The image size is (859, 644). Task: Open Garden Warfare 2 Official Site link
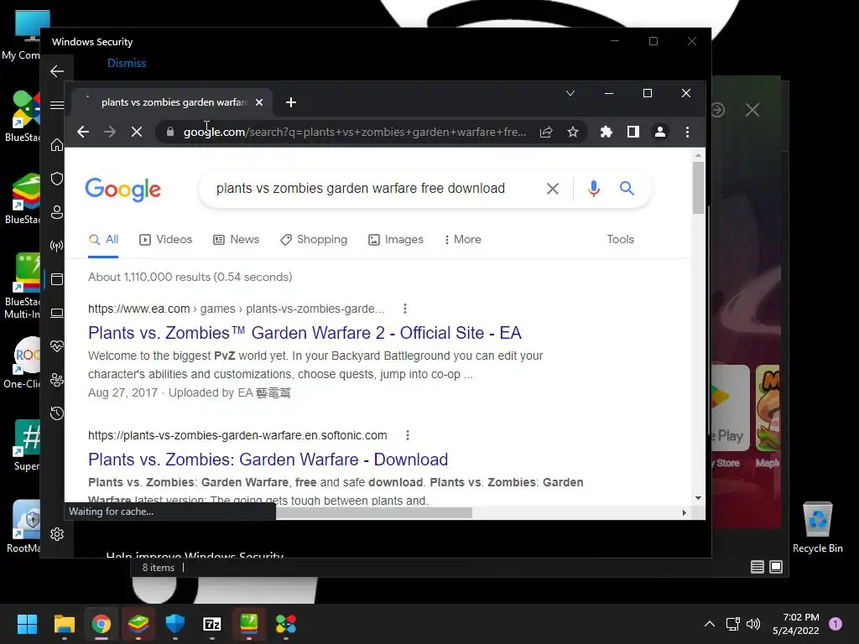[x=305, y=333]
